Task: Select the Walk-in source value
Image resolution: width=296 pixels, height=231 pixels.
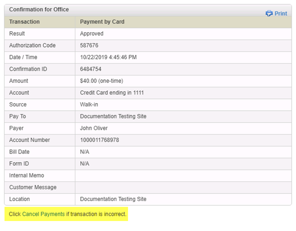Action: tap(90, 105)
